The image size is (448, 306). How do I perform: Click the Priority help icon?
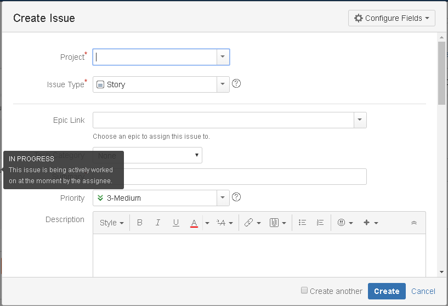point(236,197)
